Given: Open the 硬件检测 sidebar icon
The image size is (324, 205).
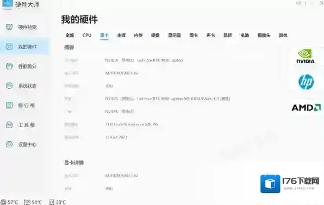Looking at the screenshot, I should 9,27.
